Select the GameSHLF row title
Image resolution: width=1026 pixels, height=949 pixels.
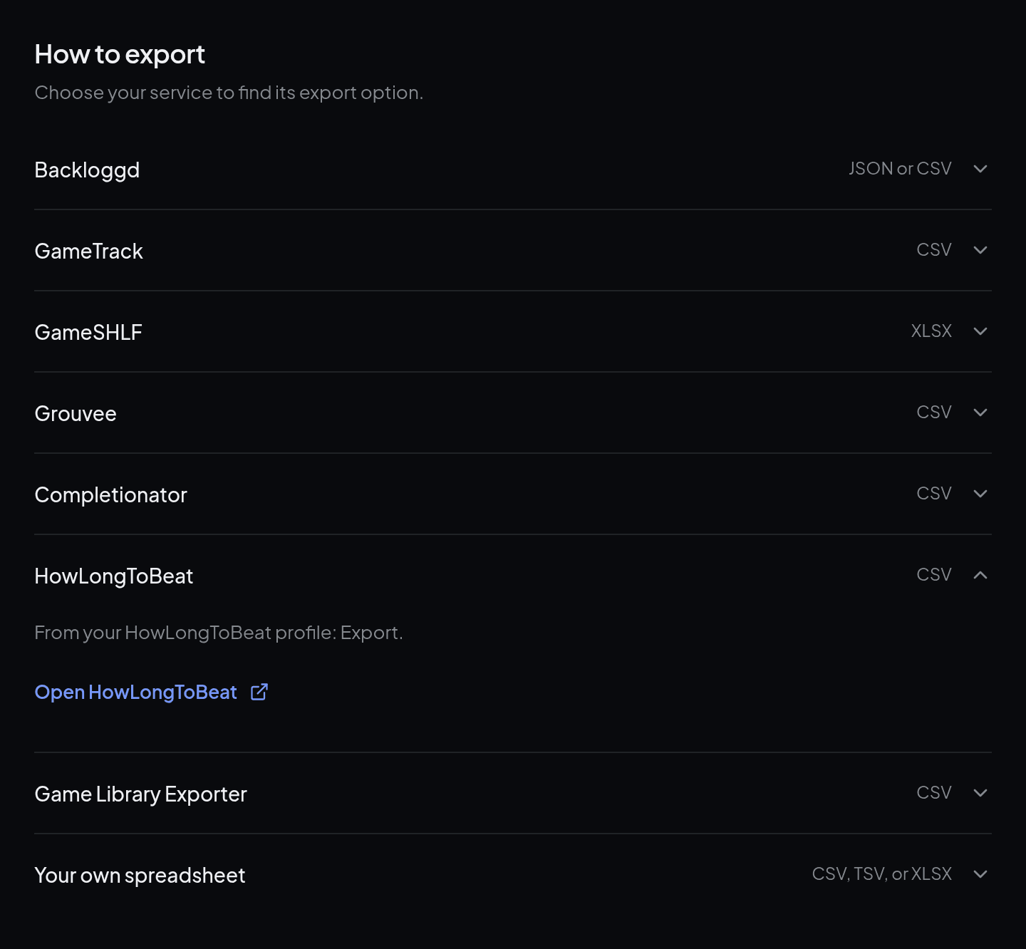pos(88,332)
